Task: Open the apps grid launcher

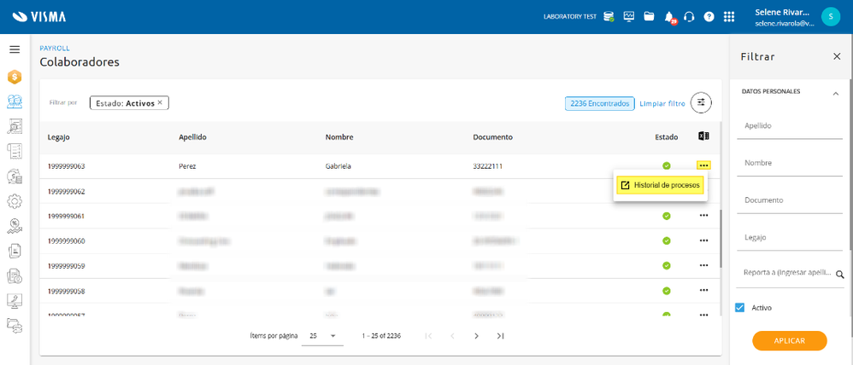Action: [729, 17]
